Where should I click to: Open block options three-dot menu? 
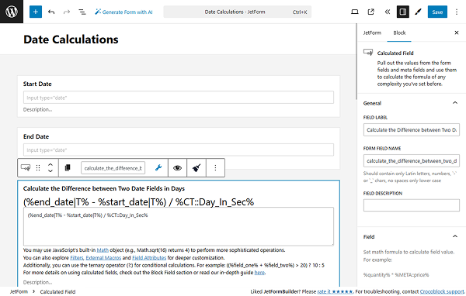215,168
